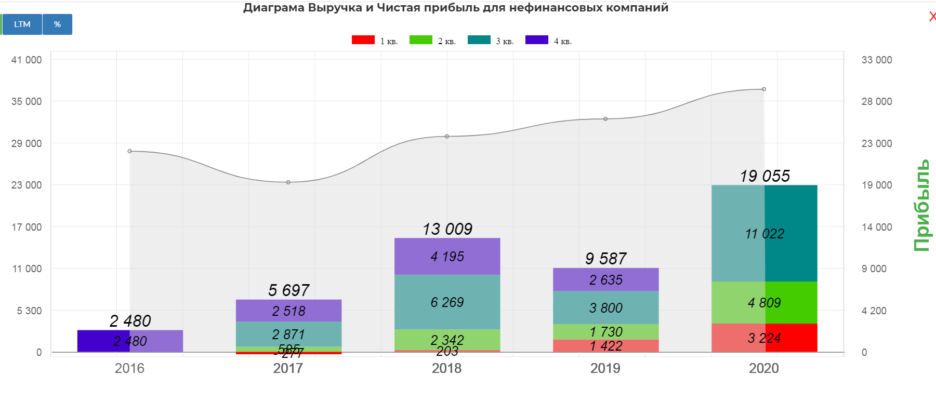Click the purple 4 кв. legend color box

click(x=536, y=40)
